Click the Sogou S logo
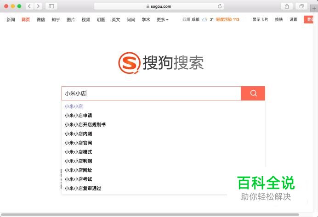This screenshot has width=318, height=217. 129,63
